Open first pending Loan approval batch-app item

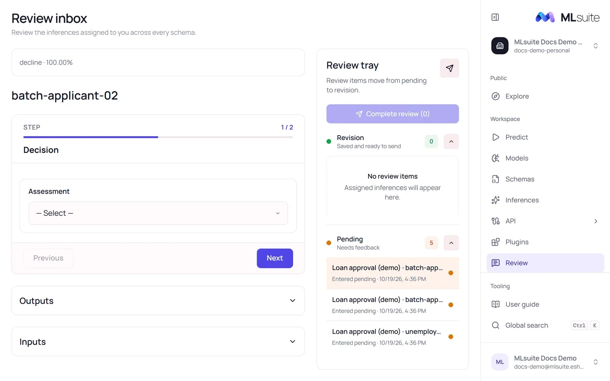coord(392,273)
